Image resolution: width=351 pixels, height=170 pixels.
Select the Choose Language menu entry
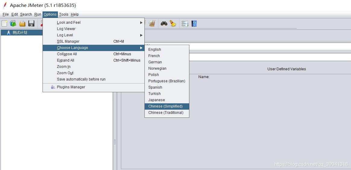click(93, 48)
